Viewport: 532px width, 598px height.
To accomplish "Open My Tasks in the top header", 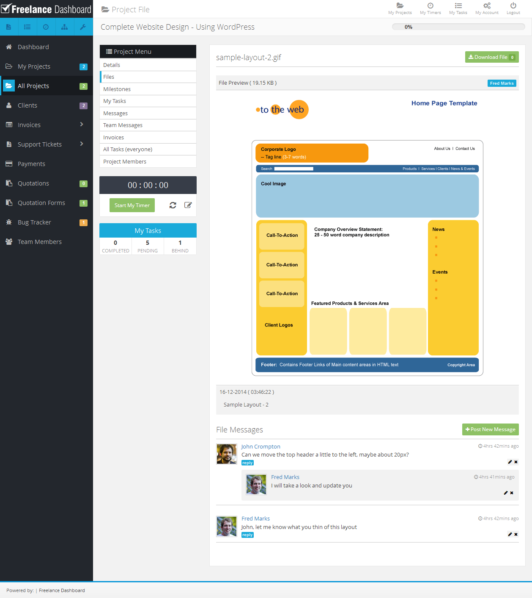I will pyautogui.click(x=458, y=8).
